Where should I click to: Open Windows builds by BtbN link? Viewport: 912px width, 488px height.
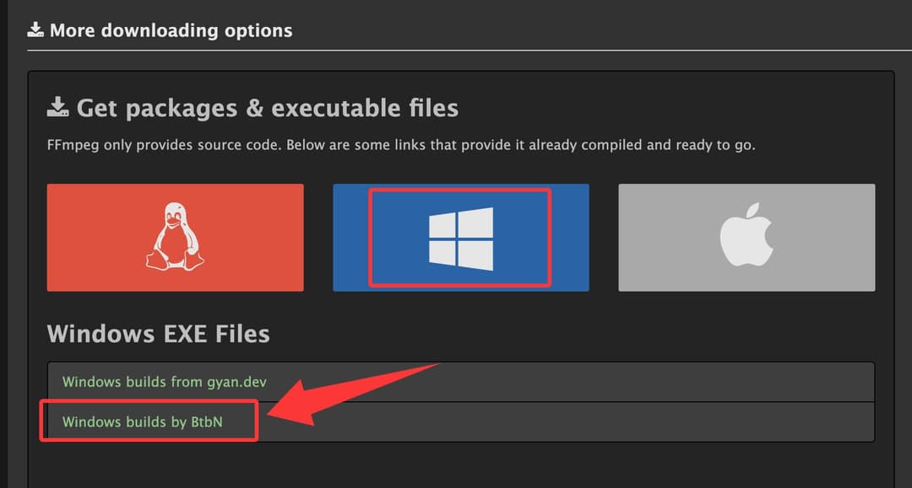click(x=143, y=422)
